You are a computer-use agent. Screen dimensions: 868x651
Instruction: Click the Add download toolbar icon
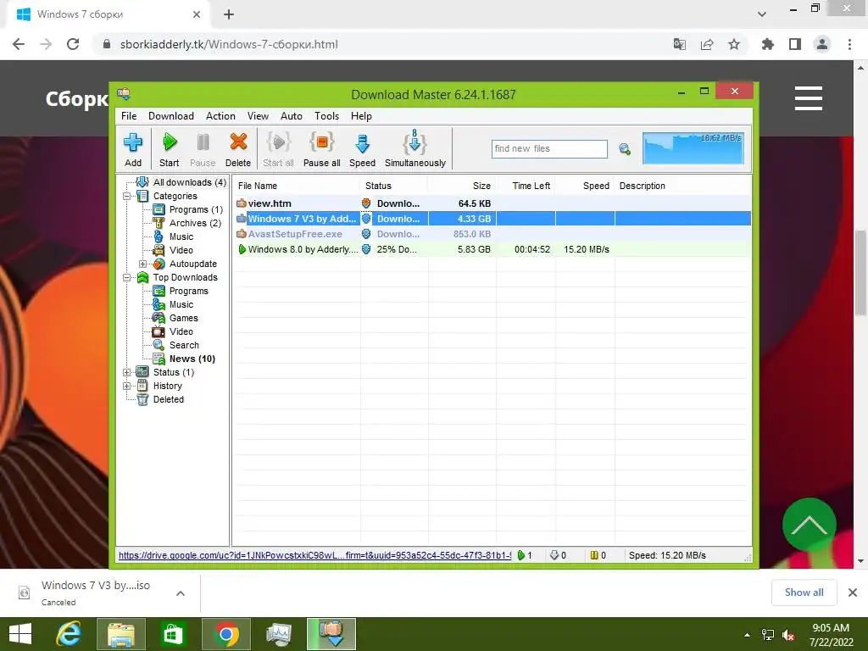[x=133, y=149]
